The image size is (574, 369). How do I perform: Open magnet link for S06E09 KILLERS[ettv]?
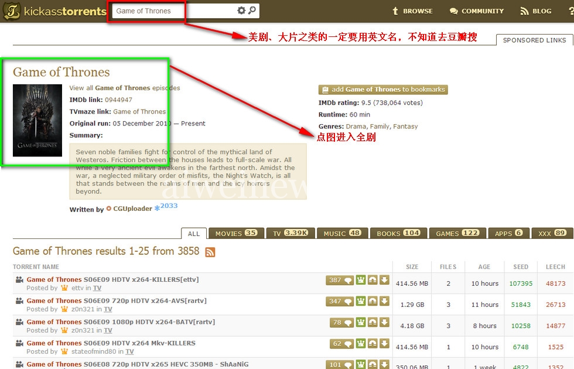click(x=373, y=280)
